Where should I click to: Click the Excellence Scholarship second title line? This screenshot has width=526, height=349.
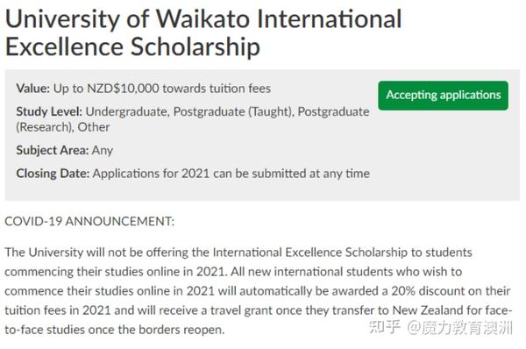tap(132, 46)
